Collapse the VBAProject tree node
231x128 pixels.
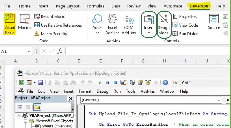(19, 116)
